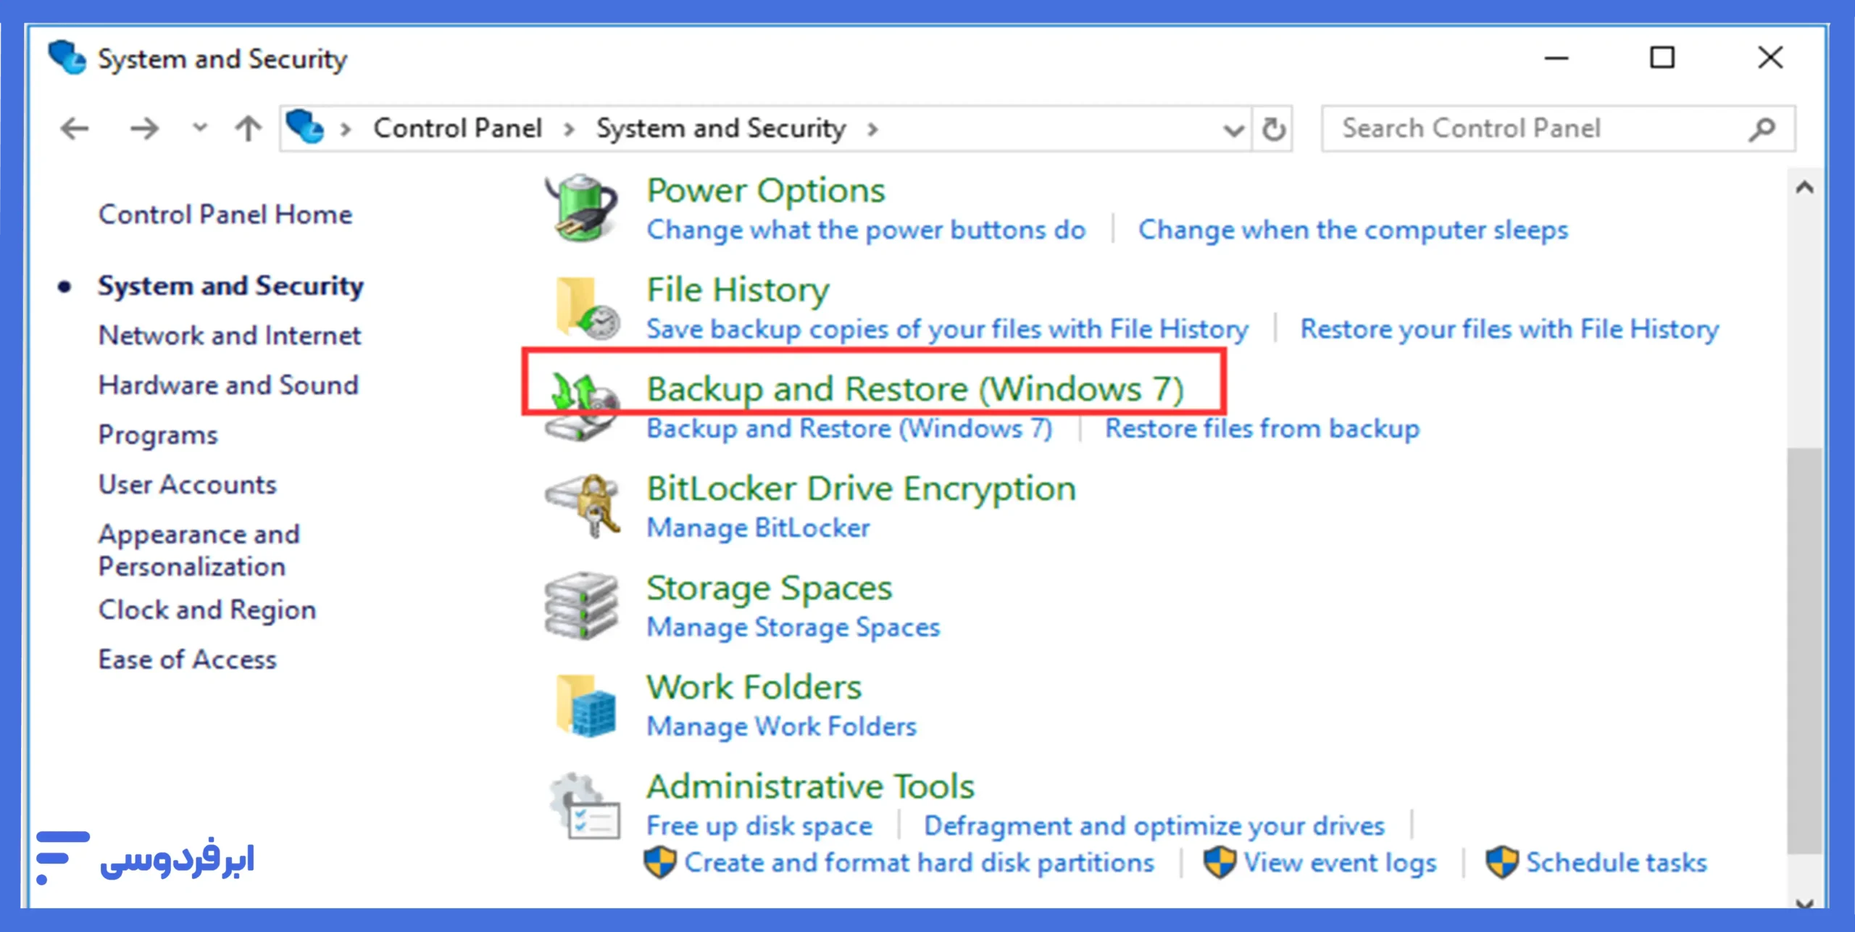Click the shield icon next to View event logs

(1220, 862)
